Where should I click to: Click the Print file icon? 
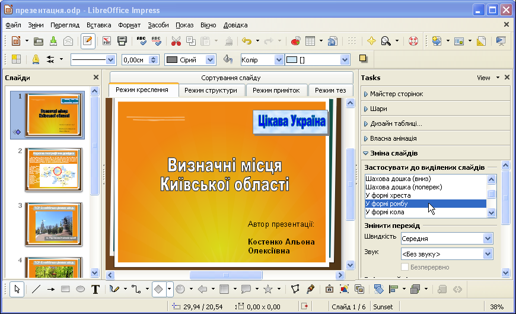click(x=122, y=41)
